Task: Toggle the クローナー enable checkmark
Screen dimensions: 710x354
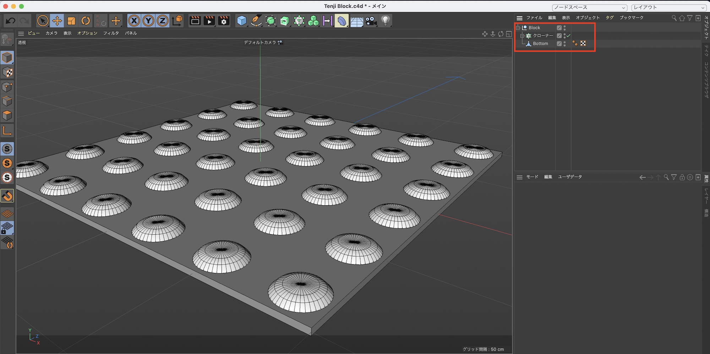Action: tap(569, 36)
